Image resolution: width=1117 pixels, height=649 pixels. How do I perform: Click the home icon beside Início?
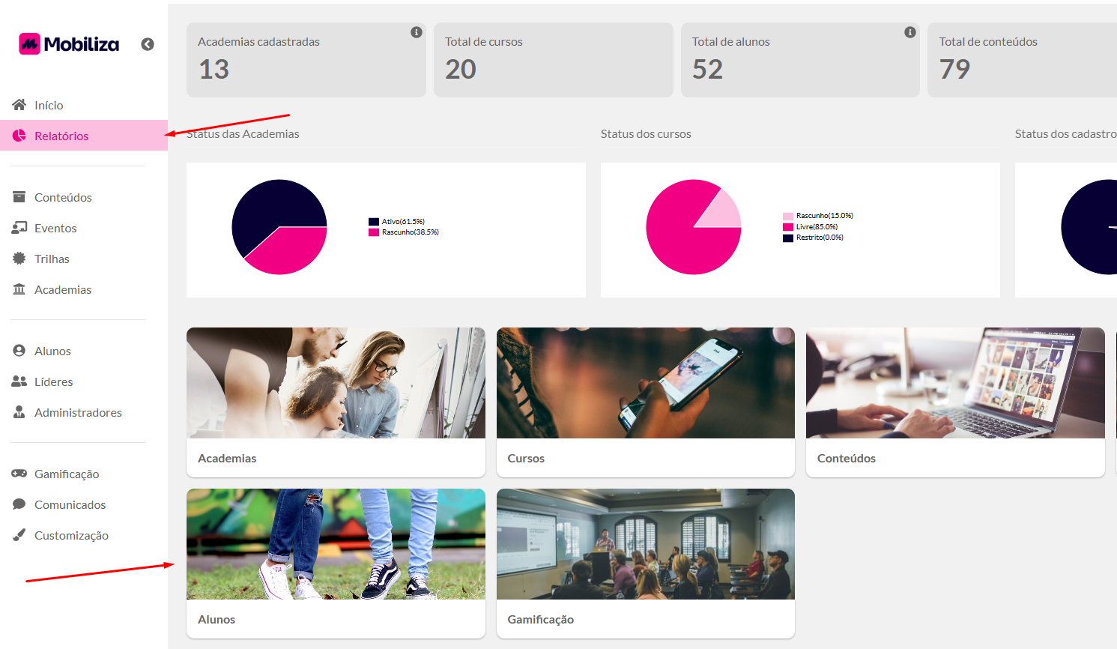point(19,105)
